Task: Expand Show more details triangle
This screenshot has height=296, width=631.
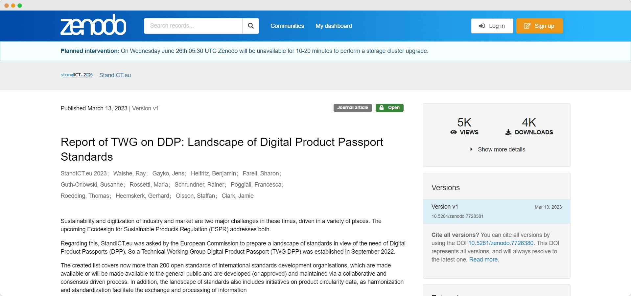Action: 471,149
